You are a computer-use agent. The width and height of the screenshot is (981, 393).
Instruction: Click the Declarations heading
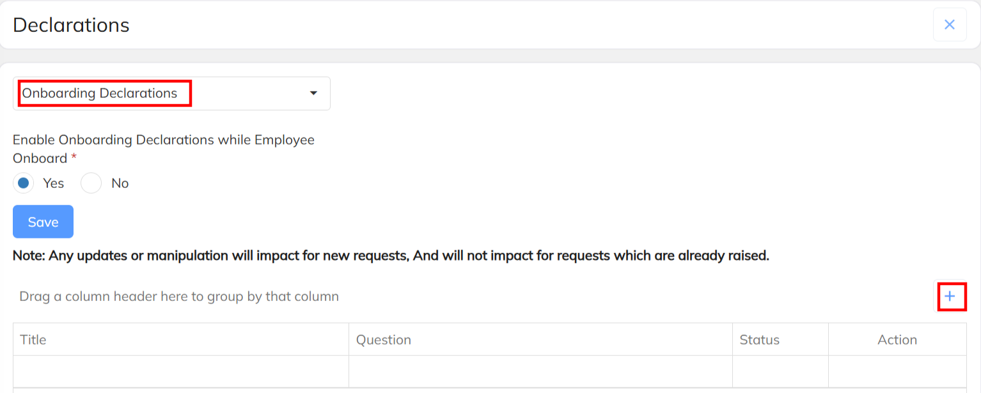[x=71, y=25]
